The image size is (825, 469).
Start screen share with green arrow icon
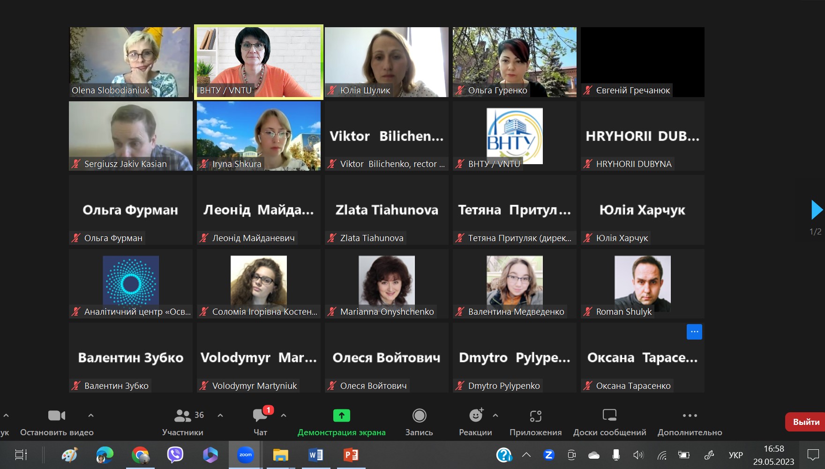click(342, 416)
